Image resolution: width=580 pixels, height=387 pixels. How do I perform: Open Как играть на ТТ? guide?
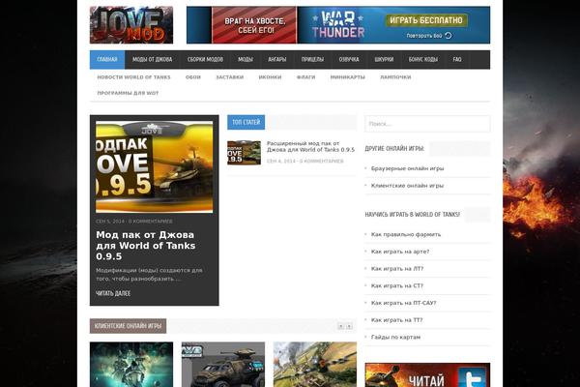396,319
